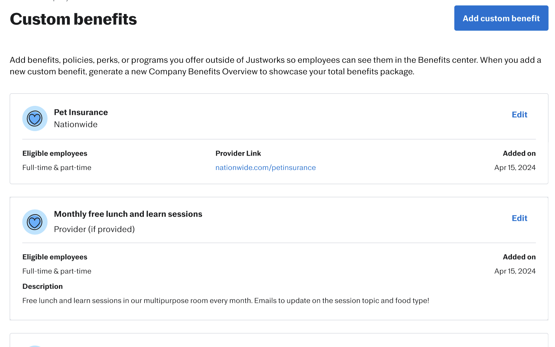Click the lunch sessions added-on date

click(x=515, y=271)
